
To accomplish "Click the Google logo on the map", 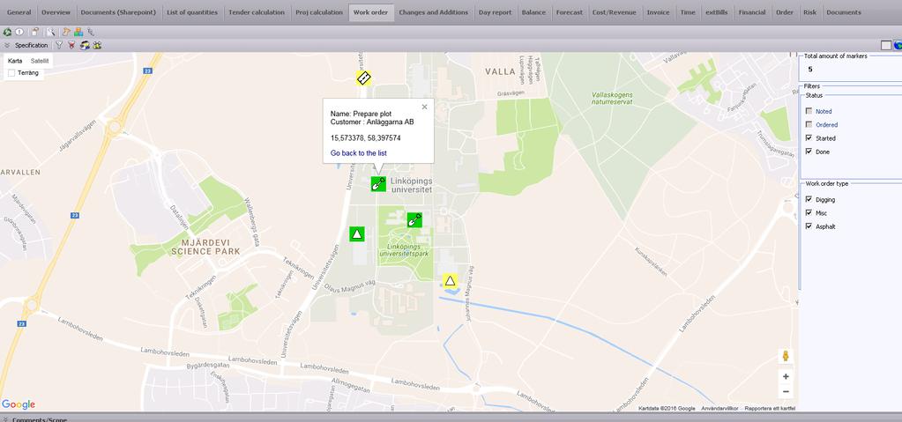I will (19, 404).
